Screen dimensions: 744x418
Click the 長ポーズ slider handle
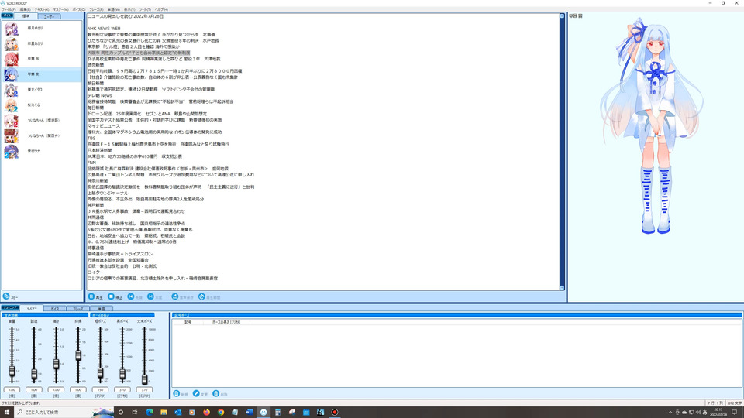click(122, 375)
